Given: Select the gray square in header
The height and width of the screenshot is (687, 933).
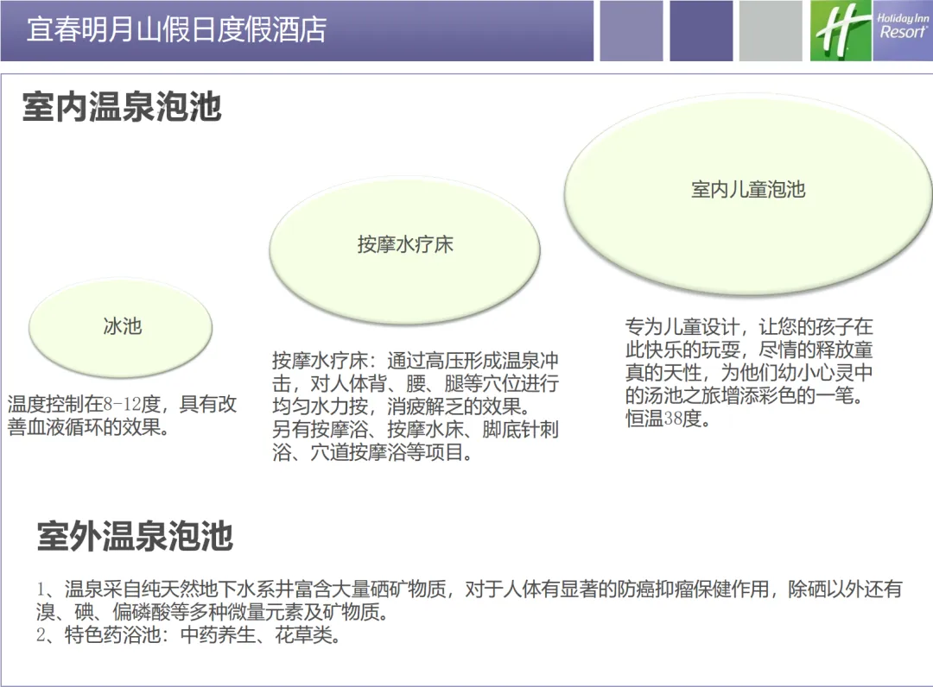Looking at the screenshot, I should [x=771, y=31].
